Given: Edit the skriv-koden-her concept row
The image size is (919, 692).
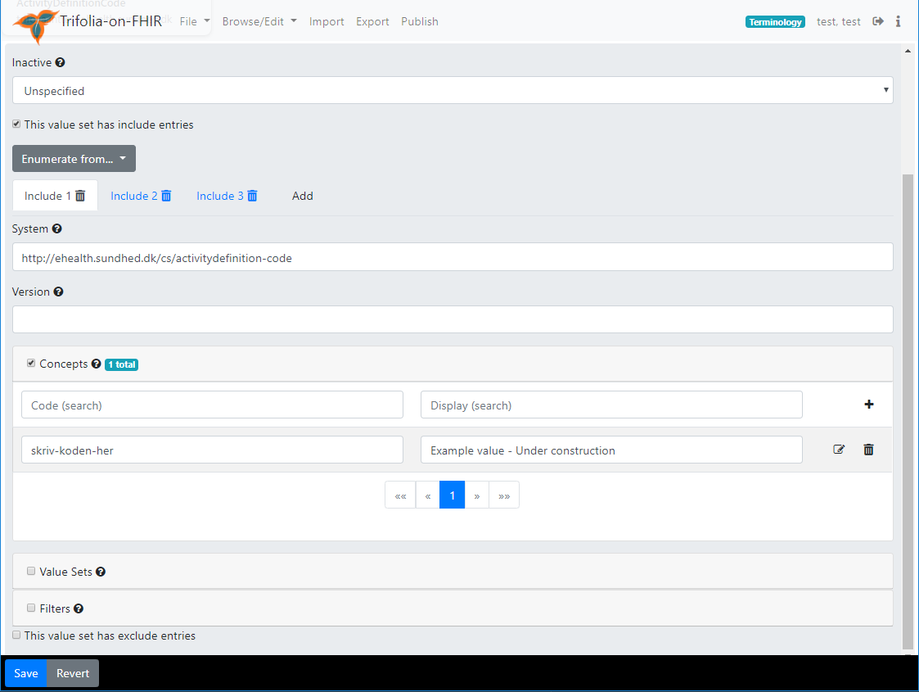Looking at the screenshot, I should click(839, 450).
